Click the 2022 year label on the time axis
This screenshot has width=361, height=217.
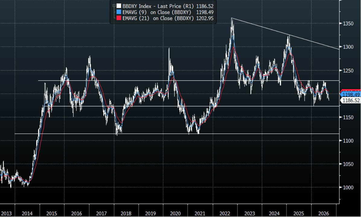point(225,214)
